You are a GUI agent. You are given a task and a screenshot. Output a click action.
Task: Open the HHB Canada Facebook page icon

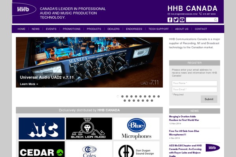click(x=170, y=20)
